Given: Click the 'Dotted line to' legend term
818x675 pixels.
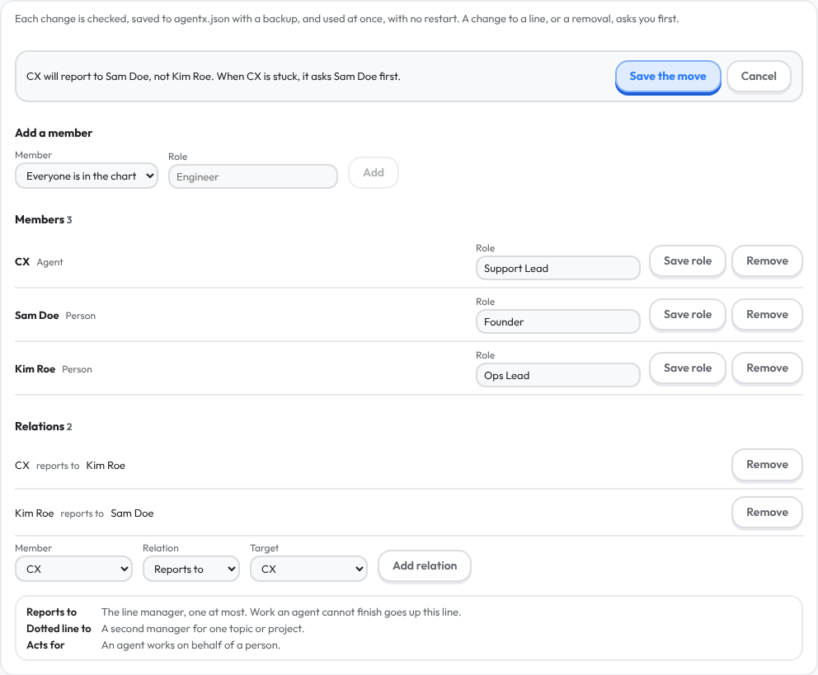Looking at the screenshot, I should point(59,629).
